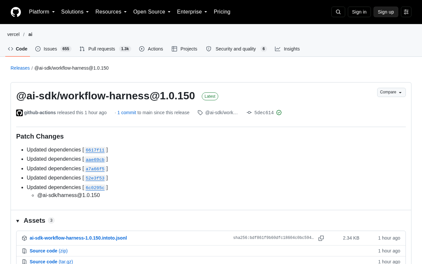Click the Latest release badge
This screenshot has height=264, width=422.
pos(210,96)
